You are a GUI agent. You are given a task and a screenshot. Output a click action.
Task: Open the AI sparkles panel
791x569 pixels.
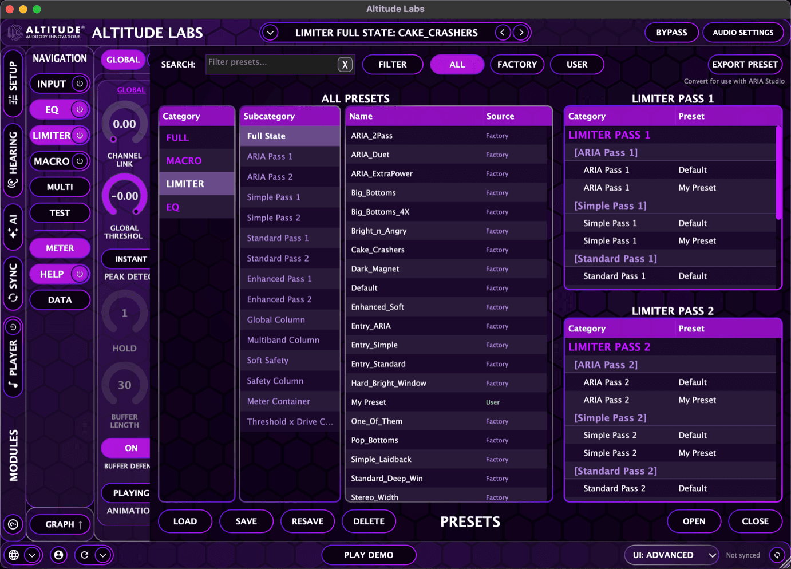(13, 227)
